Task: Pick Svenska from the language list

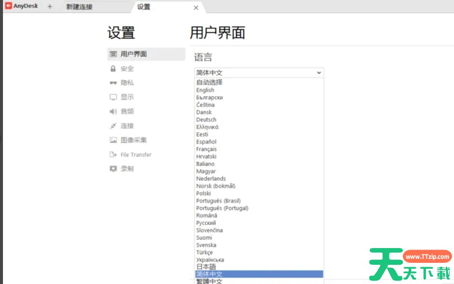Action: pyautogui.click(x=259, y=245)
